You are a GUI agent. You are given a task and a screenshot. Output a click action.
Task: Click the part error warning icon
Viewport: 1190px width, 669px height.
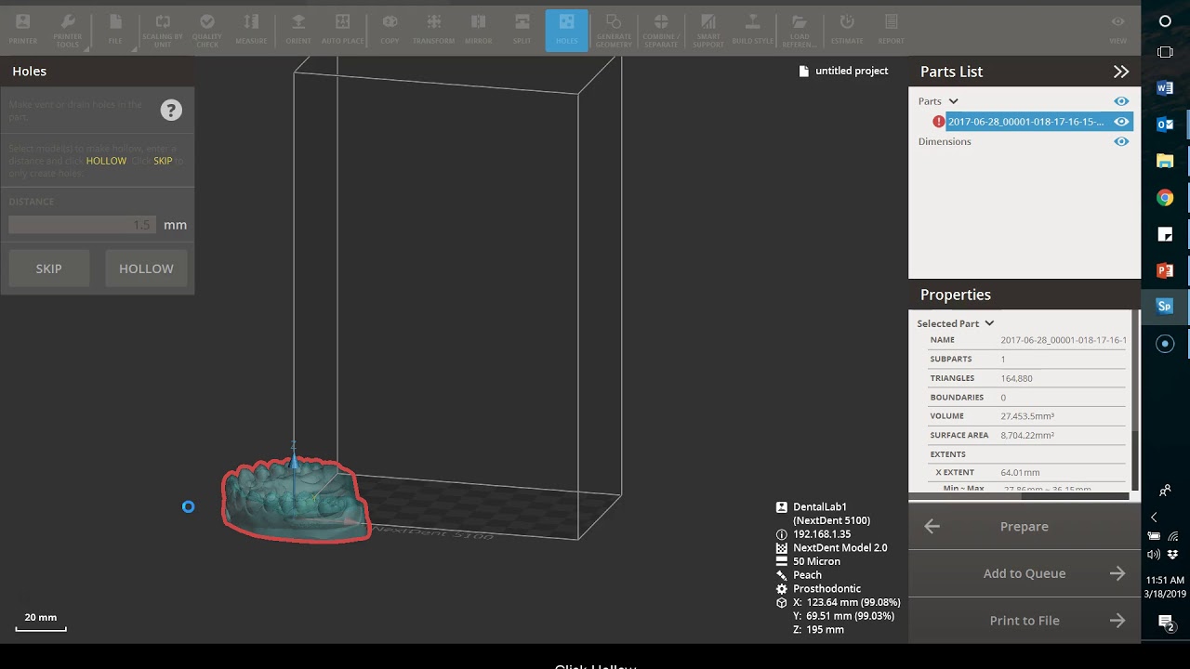[938, 122]
